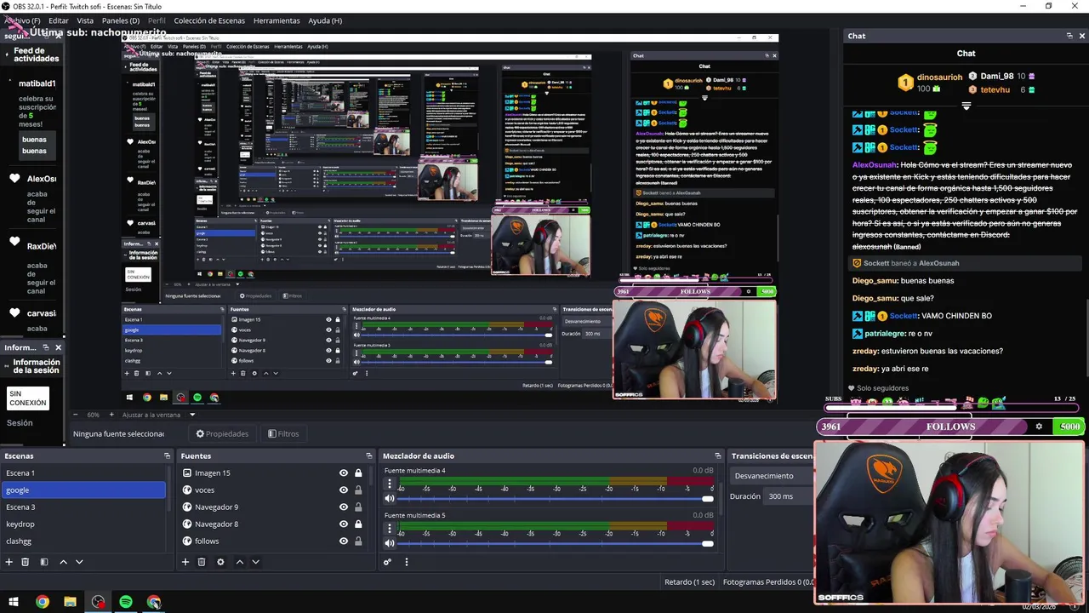This screenshot has height=613, width=1089.
Task: Open advanced audio properties gears icon
Action: (387, 562)
